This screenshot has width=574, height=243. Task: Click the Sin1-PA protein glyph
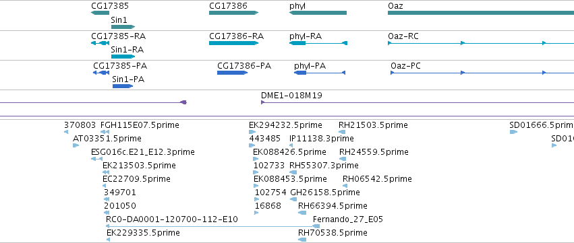coord(123,86)
